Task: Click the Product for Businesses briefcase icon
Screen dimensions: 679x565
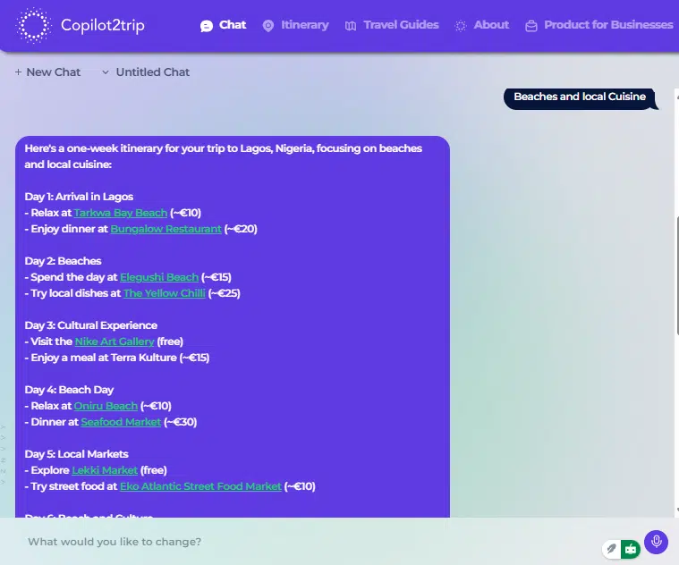Action: click(530, 27)
